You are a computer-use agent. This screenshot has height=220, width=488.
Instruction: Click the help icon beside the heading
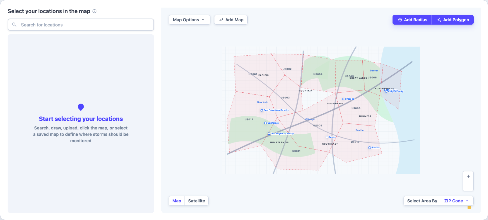[95, 11]
